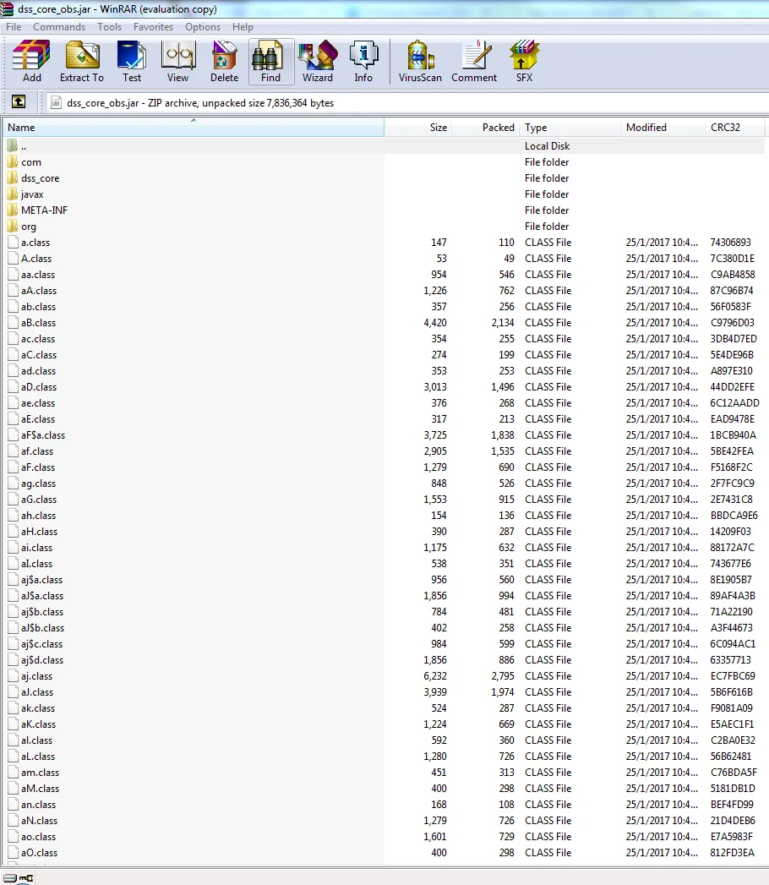Select the dss_core folder icon

pyautogui.click(x=13, y=178)
